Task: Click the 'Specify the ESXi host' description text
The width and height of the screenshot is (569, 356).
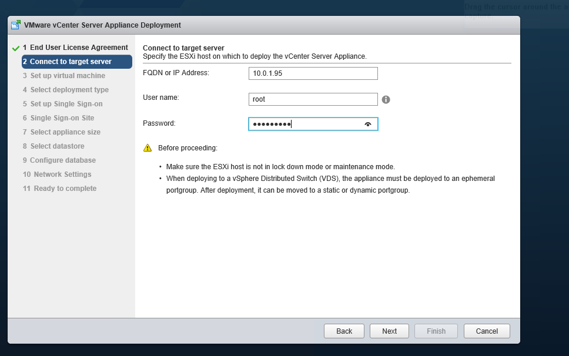Action: [x=255, y=56]
